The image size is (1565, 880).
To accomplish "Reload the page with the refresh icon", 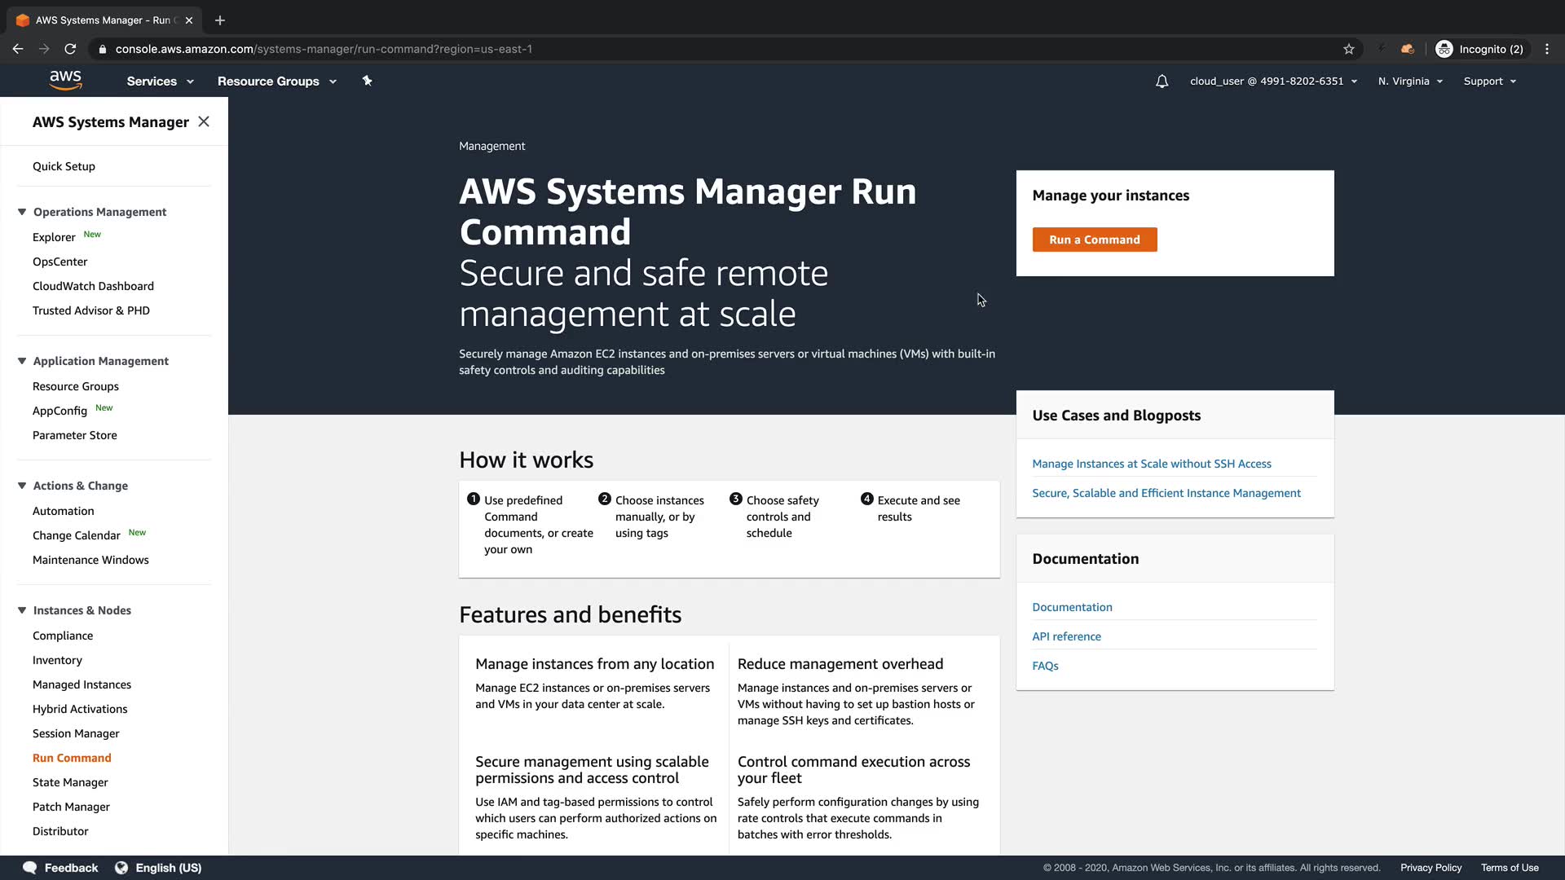I will tap(70, 49).
